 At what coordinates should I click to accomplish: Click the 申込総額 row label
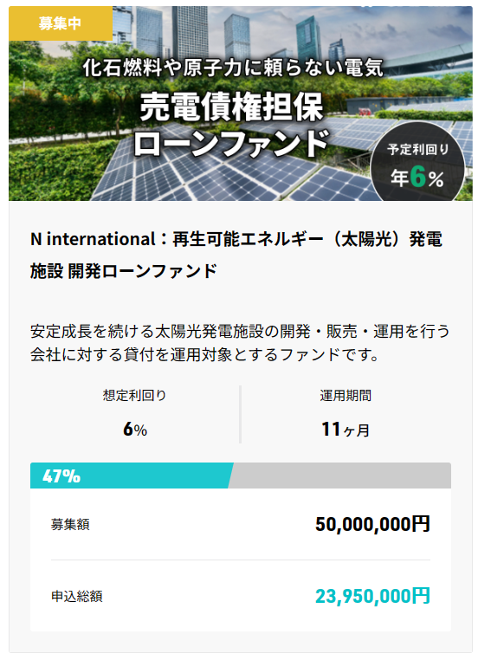(76, 596)
